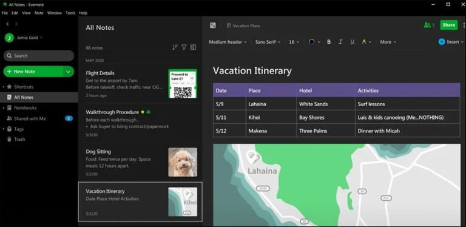Click the Dinner with Micah cell
This screenshot has width=466, height=227.
click(408, 130)
